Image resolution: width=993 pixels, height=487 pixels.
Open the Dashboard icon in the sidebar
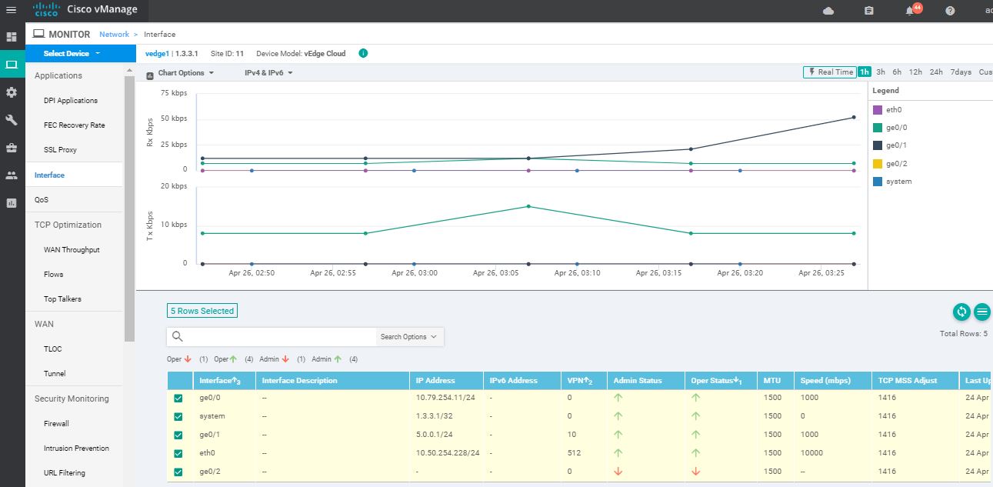[12, 37]
